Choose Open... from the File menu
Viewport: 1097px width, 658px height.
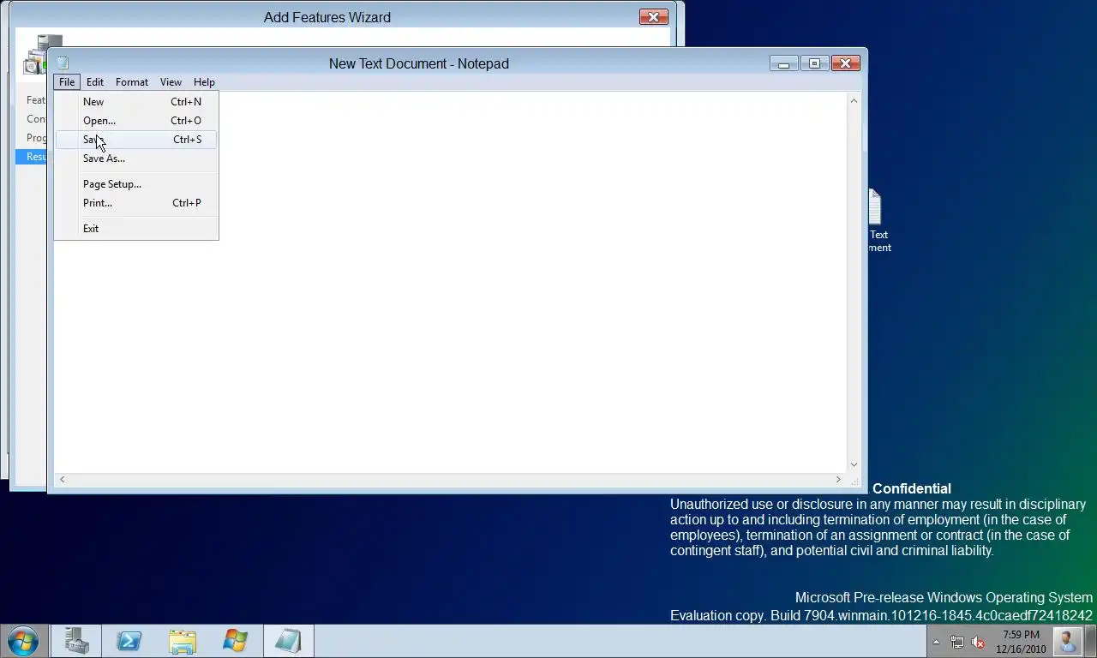point(136,121)
